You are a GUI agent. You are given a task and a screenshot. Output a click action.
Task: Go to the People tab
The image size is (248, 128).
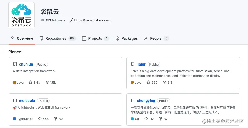pyautogui.click(x=156, y=38)
